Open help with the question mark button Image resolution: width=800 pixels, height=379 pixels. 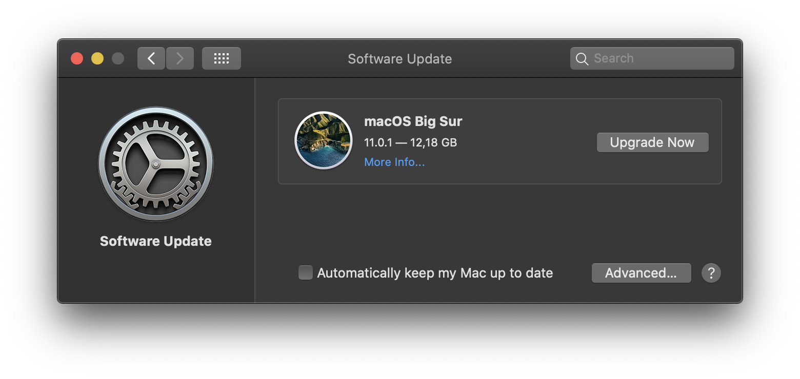[711, 273]
